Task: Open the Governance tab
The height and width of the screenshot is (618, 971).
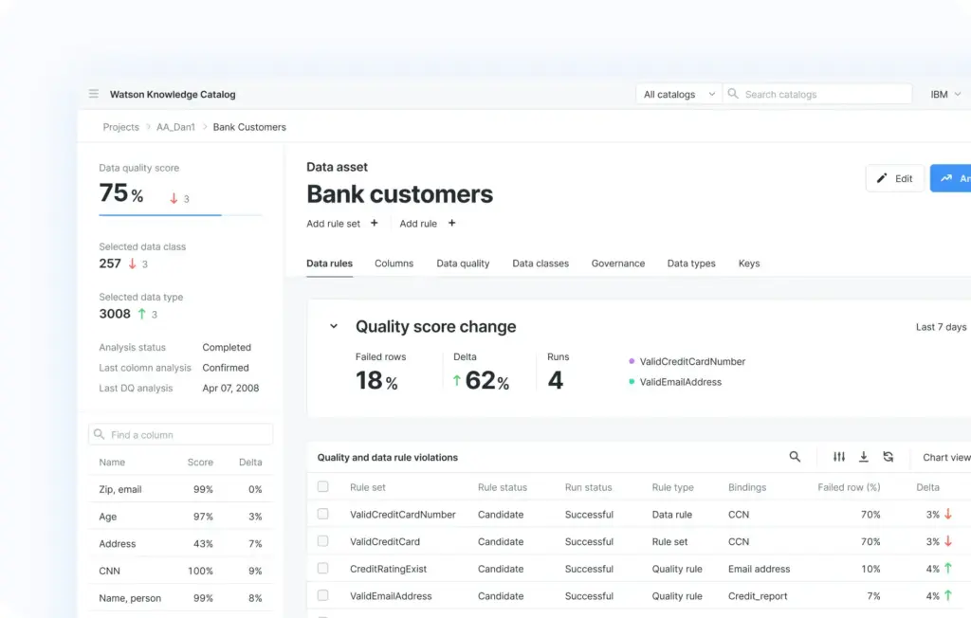Action: coord(617,264)
